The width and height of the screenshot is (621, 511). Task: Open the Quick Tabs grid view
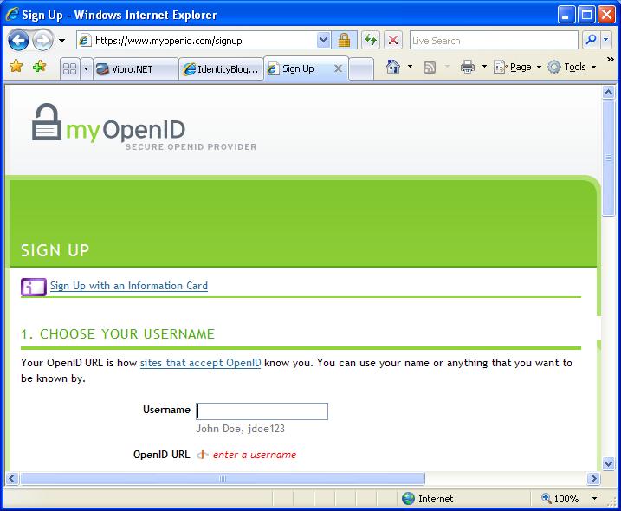[70, 68]
